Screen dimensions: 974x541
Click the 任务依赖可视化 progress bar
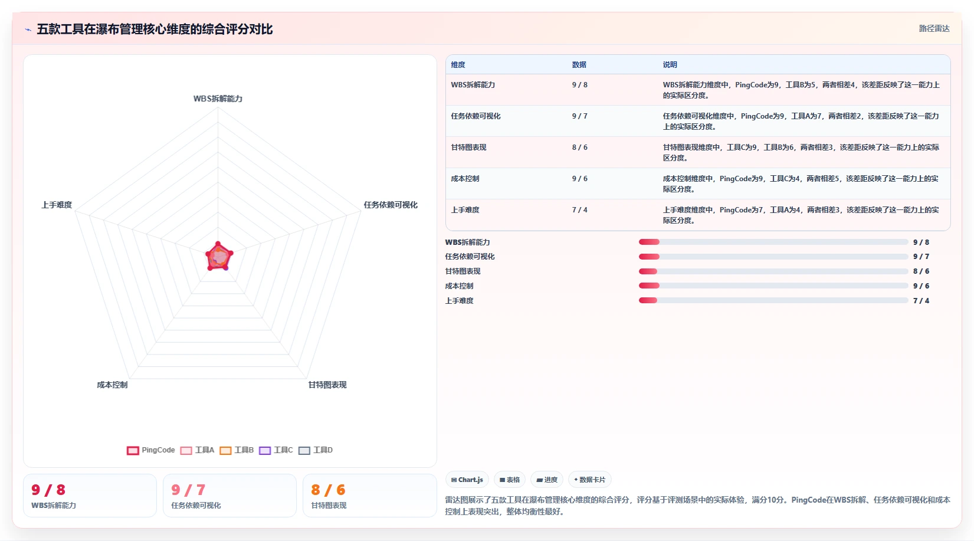(x=773, y=257)
